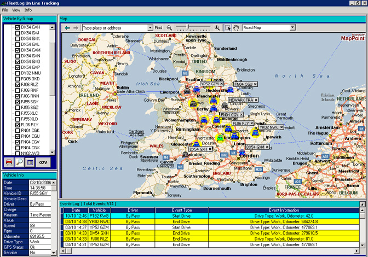Close the FL06 RLY map label

[x=251, y=123]
